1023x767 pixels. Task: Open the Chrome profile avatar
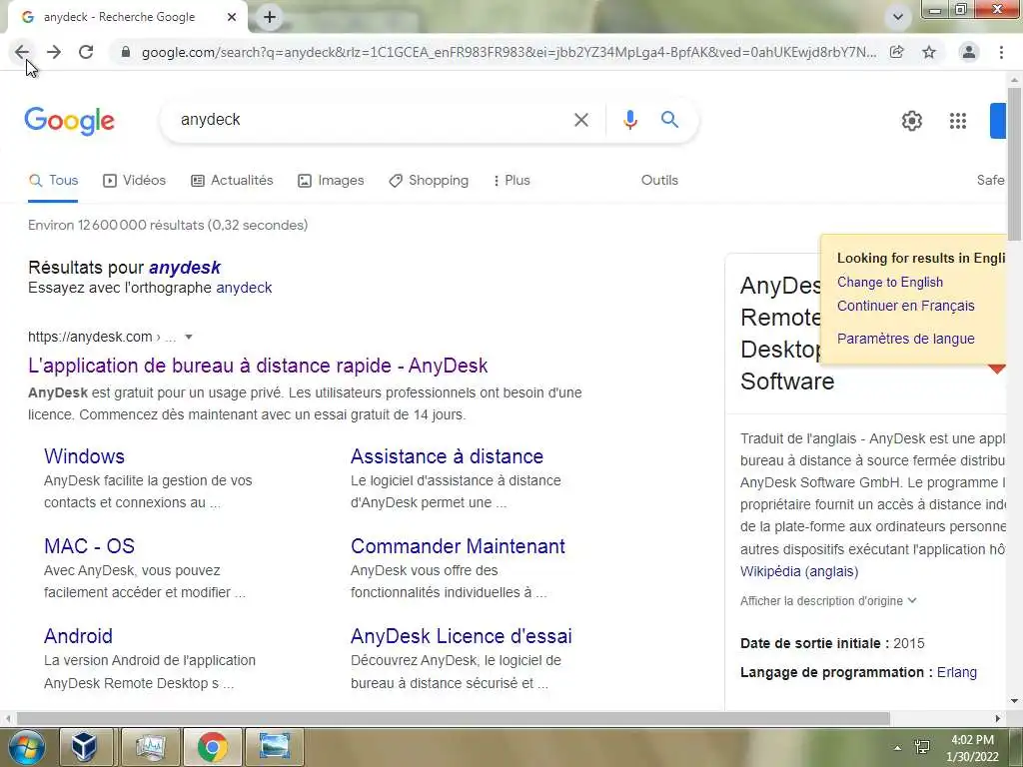(969, 52)
